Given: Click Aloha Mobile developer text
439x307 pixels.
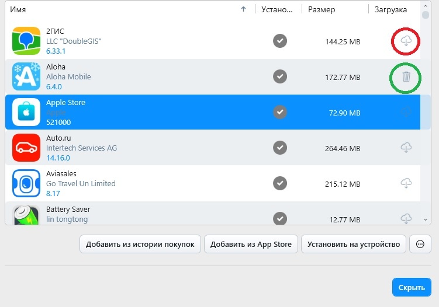Looking at the screenshot, I should [x=68, y=76].
